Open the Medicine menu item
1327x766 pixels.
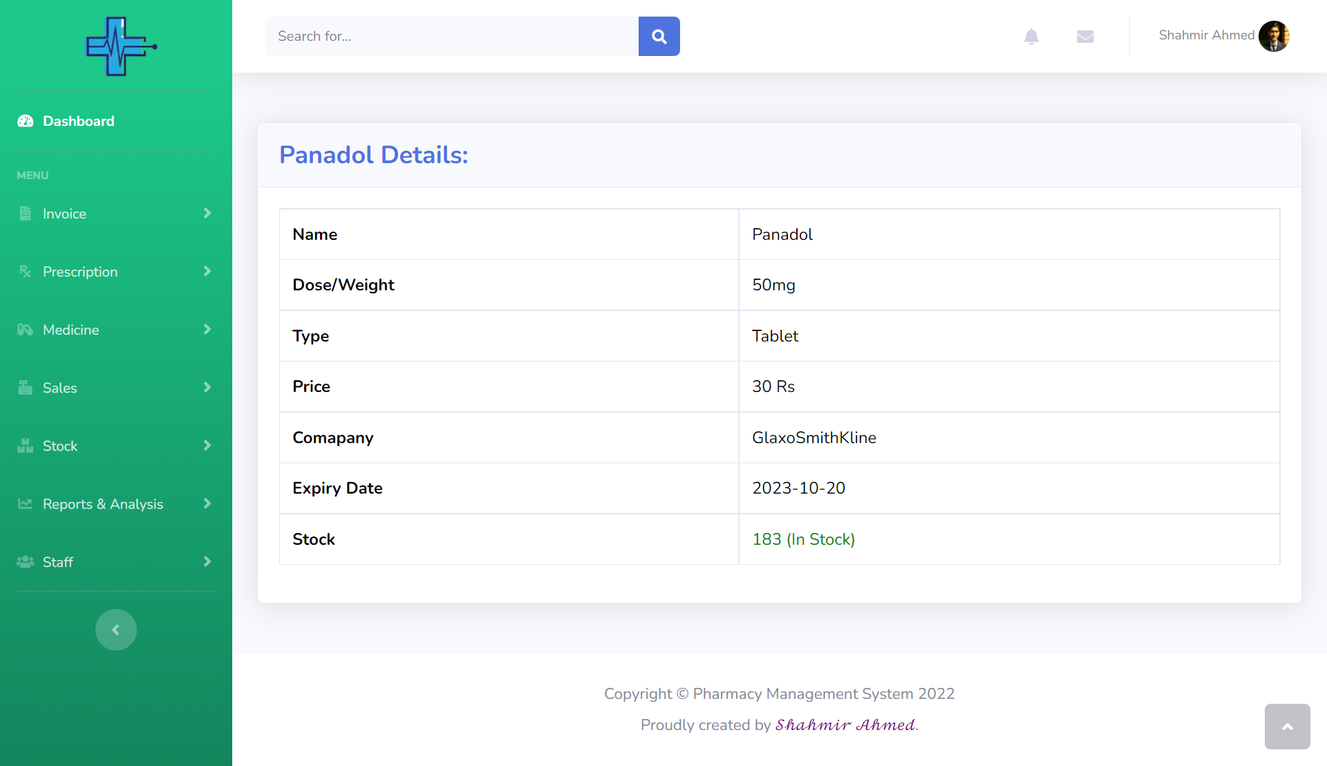[x=71, y=330]
